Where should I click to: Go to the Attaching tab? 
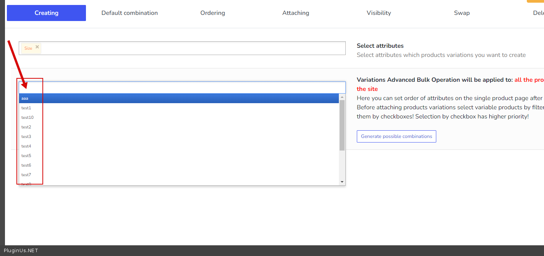[295, 13]
